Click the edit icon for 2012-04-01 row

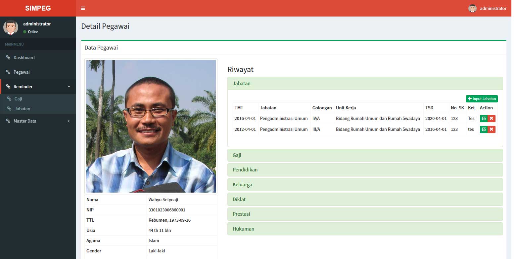pos(484,129)
